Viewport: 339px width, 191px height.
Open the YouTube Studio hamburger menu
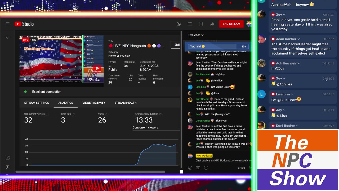coord(8,24)
